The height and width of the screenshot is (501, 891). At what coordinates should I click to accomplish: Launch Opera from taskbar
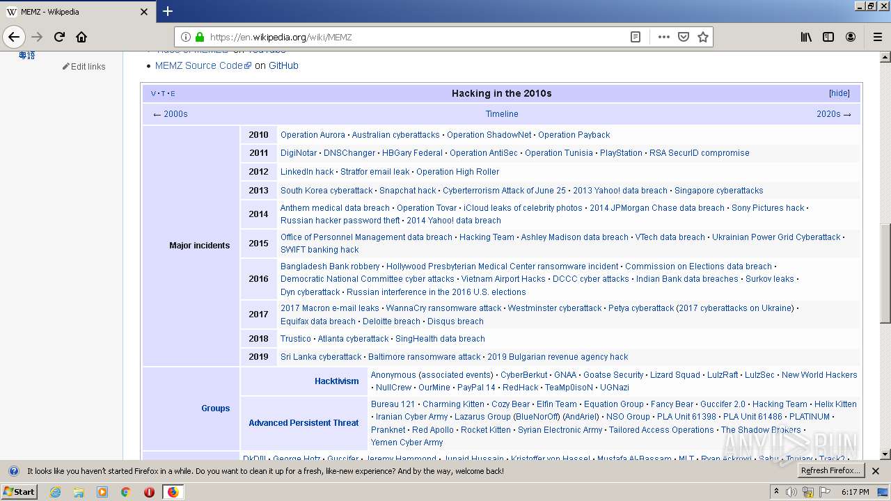tap(149, 492)
